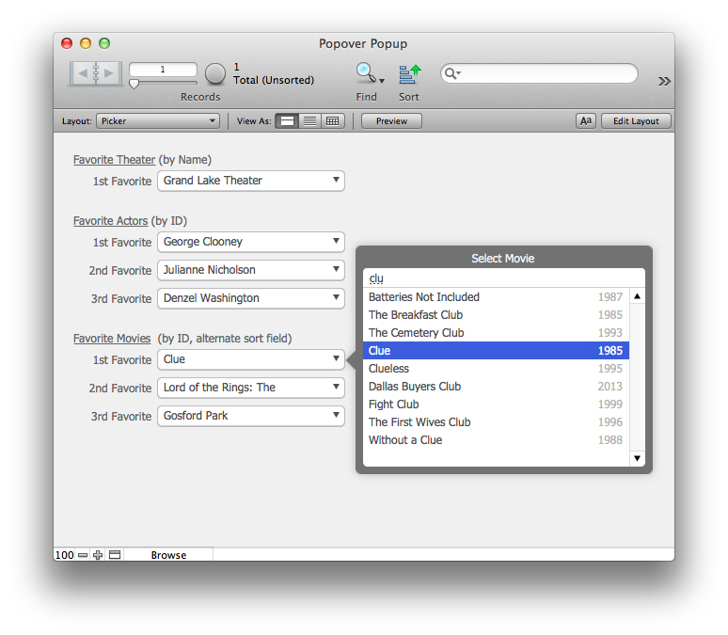Click the round found-set pie icon
Screen dimensions: 728x635
point(215,74)
